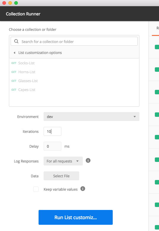Go back from List customization options folder
The width and height of the screenshot is (159, 231).
click(15, 53)
